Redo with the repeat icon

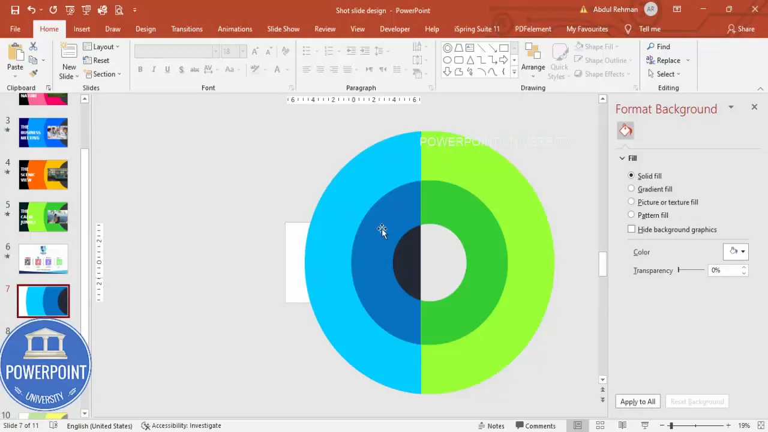pos(53,10)
